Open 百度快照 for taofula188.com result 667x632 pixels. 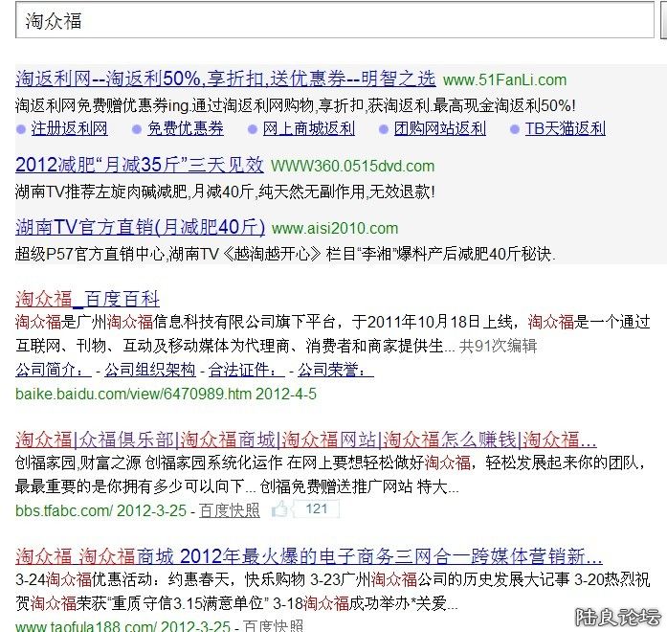274,626
